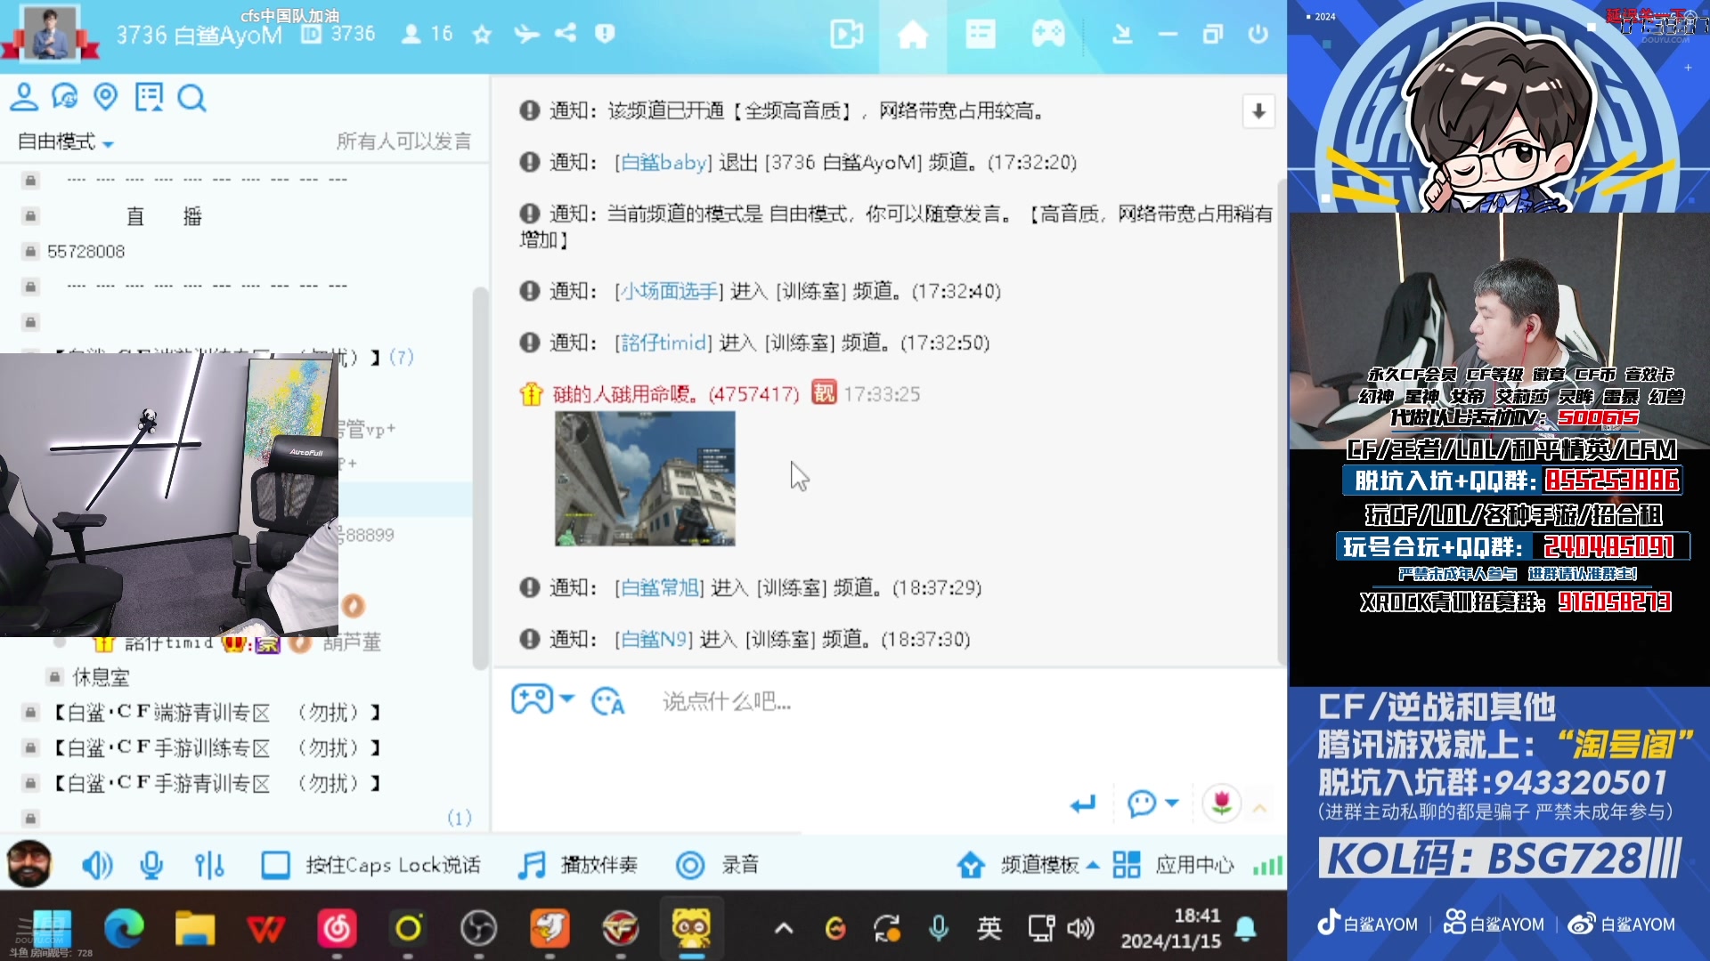Open the 自由模式 mode dropdown
Viewport: 1710px width, 961px height.
coord(66,141)
